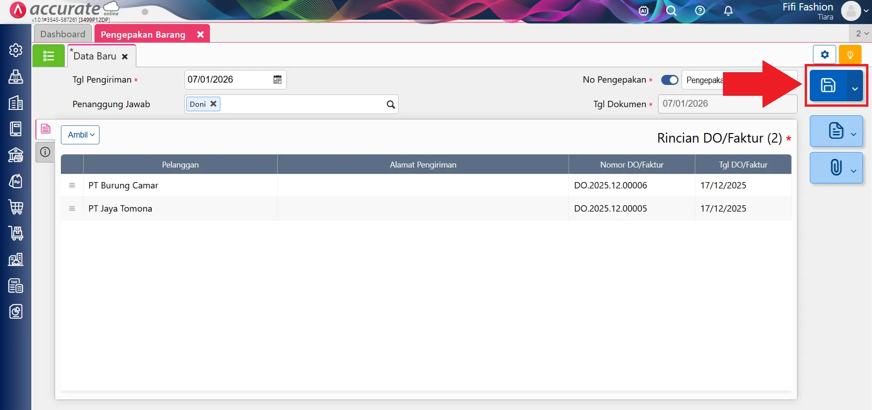
Task: Open the shopping cart module in sidebar
Action: [x=16, y=207]
